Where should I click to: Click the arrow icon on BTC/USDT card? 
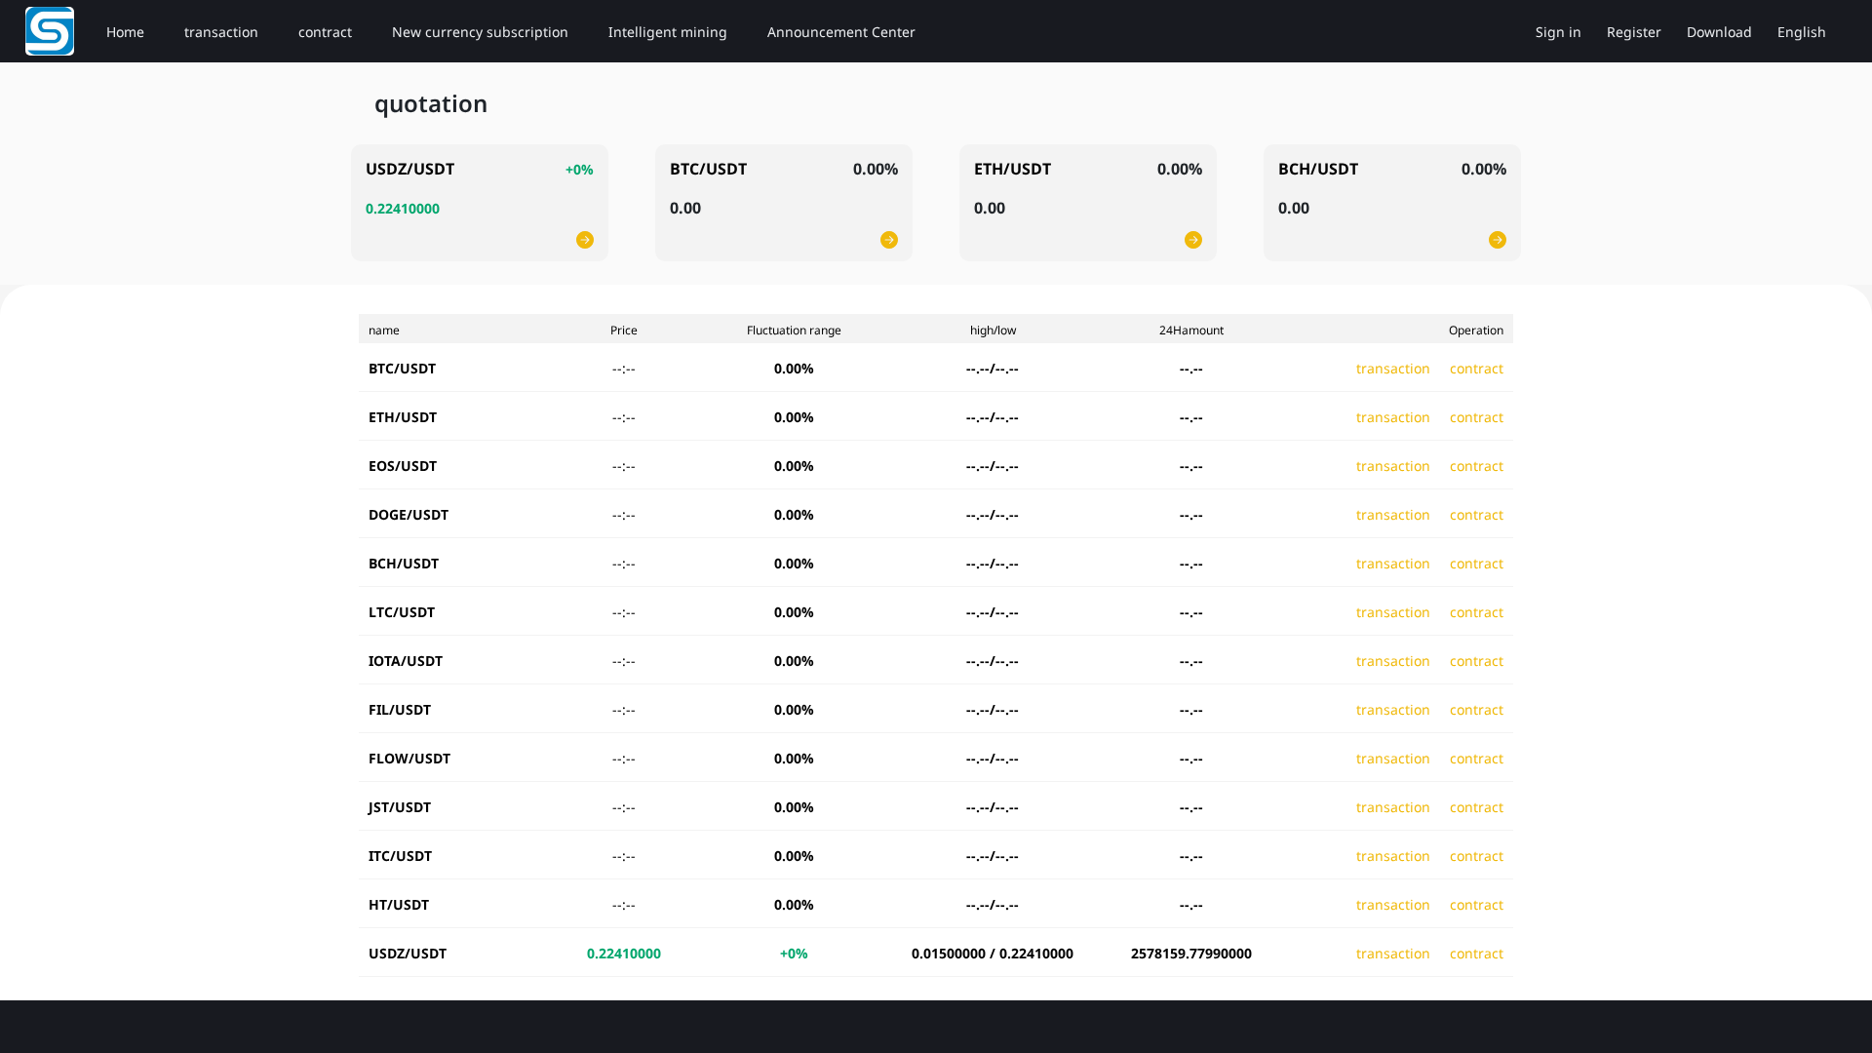[888, 239]
